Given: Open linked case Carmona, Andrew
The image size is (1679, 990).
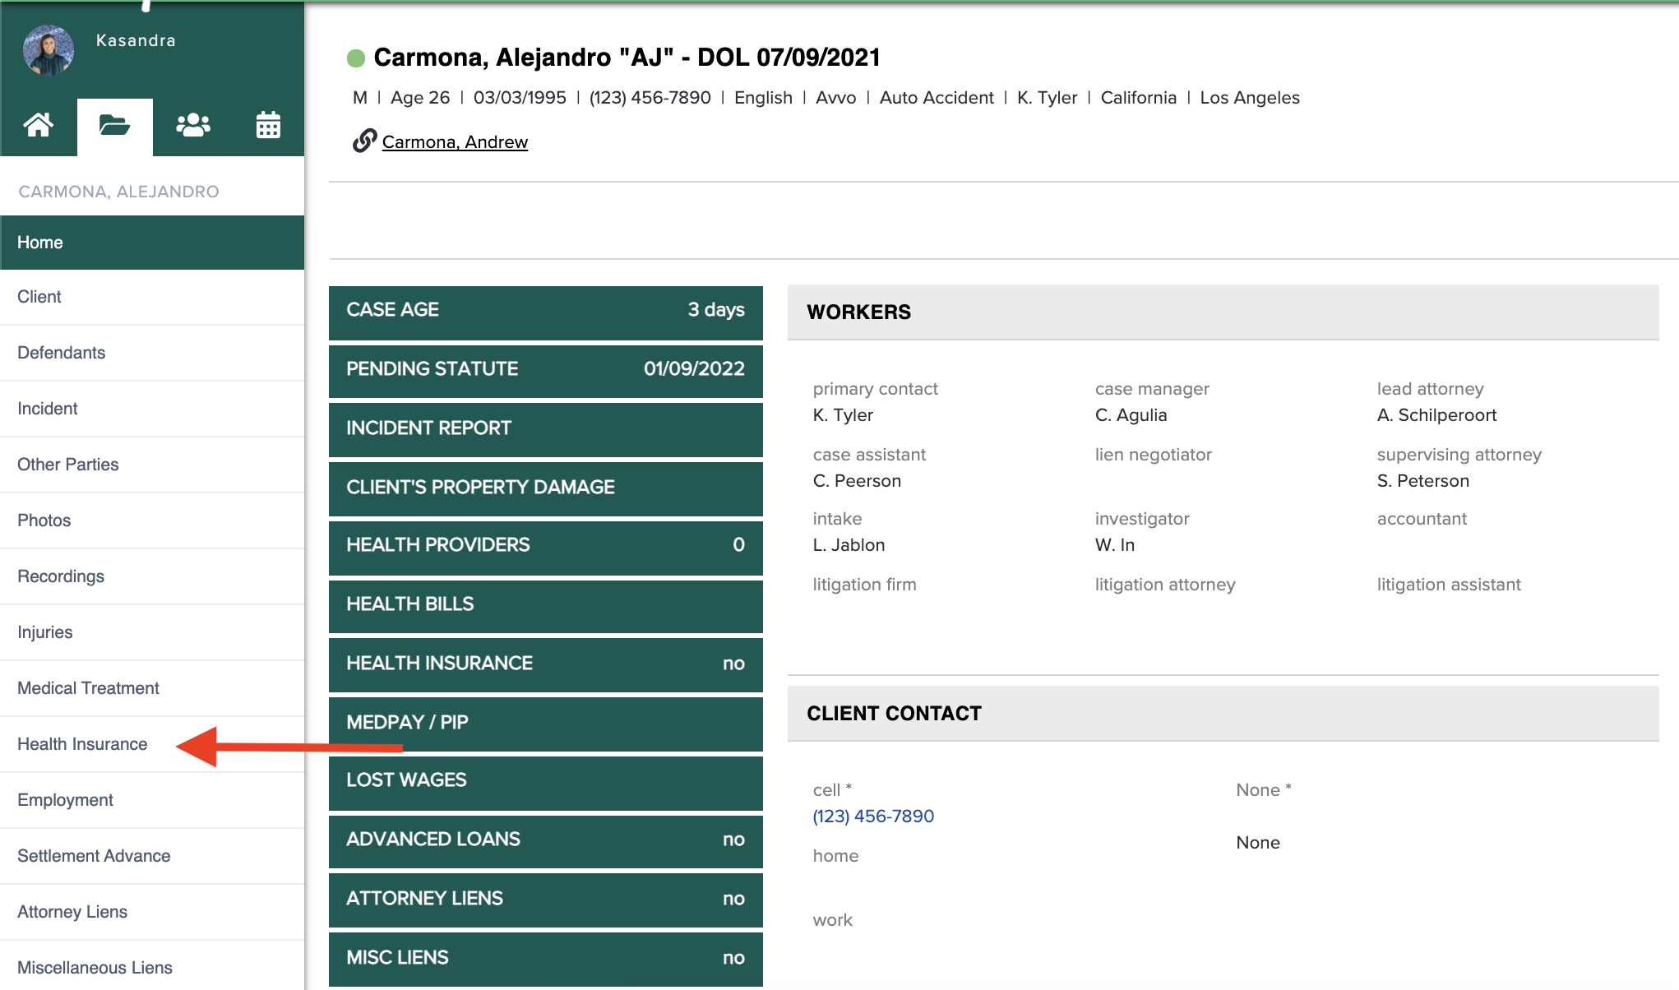Looking at the screenshot, I should [x=455, y=141].
